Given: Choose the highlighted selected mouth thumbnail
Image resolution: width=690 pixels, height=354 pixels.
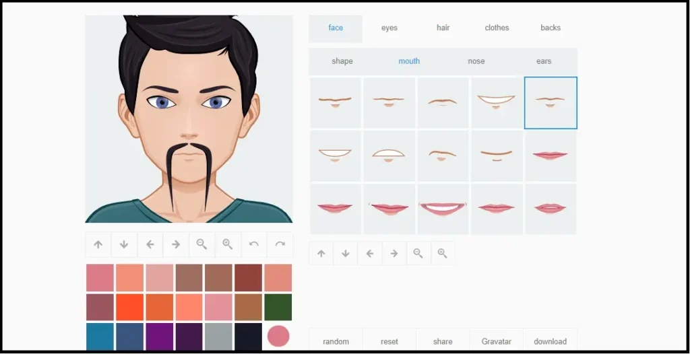Looking at the screenshot, I should pyautogui.click(x=551, y=103).
